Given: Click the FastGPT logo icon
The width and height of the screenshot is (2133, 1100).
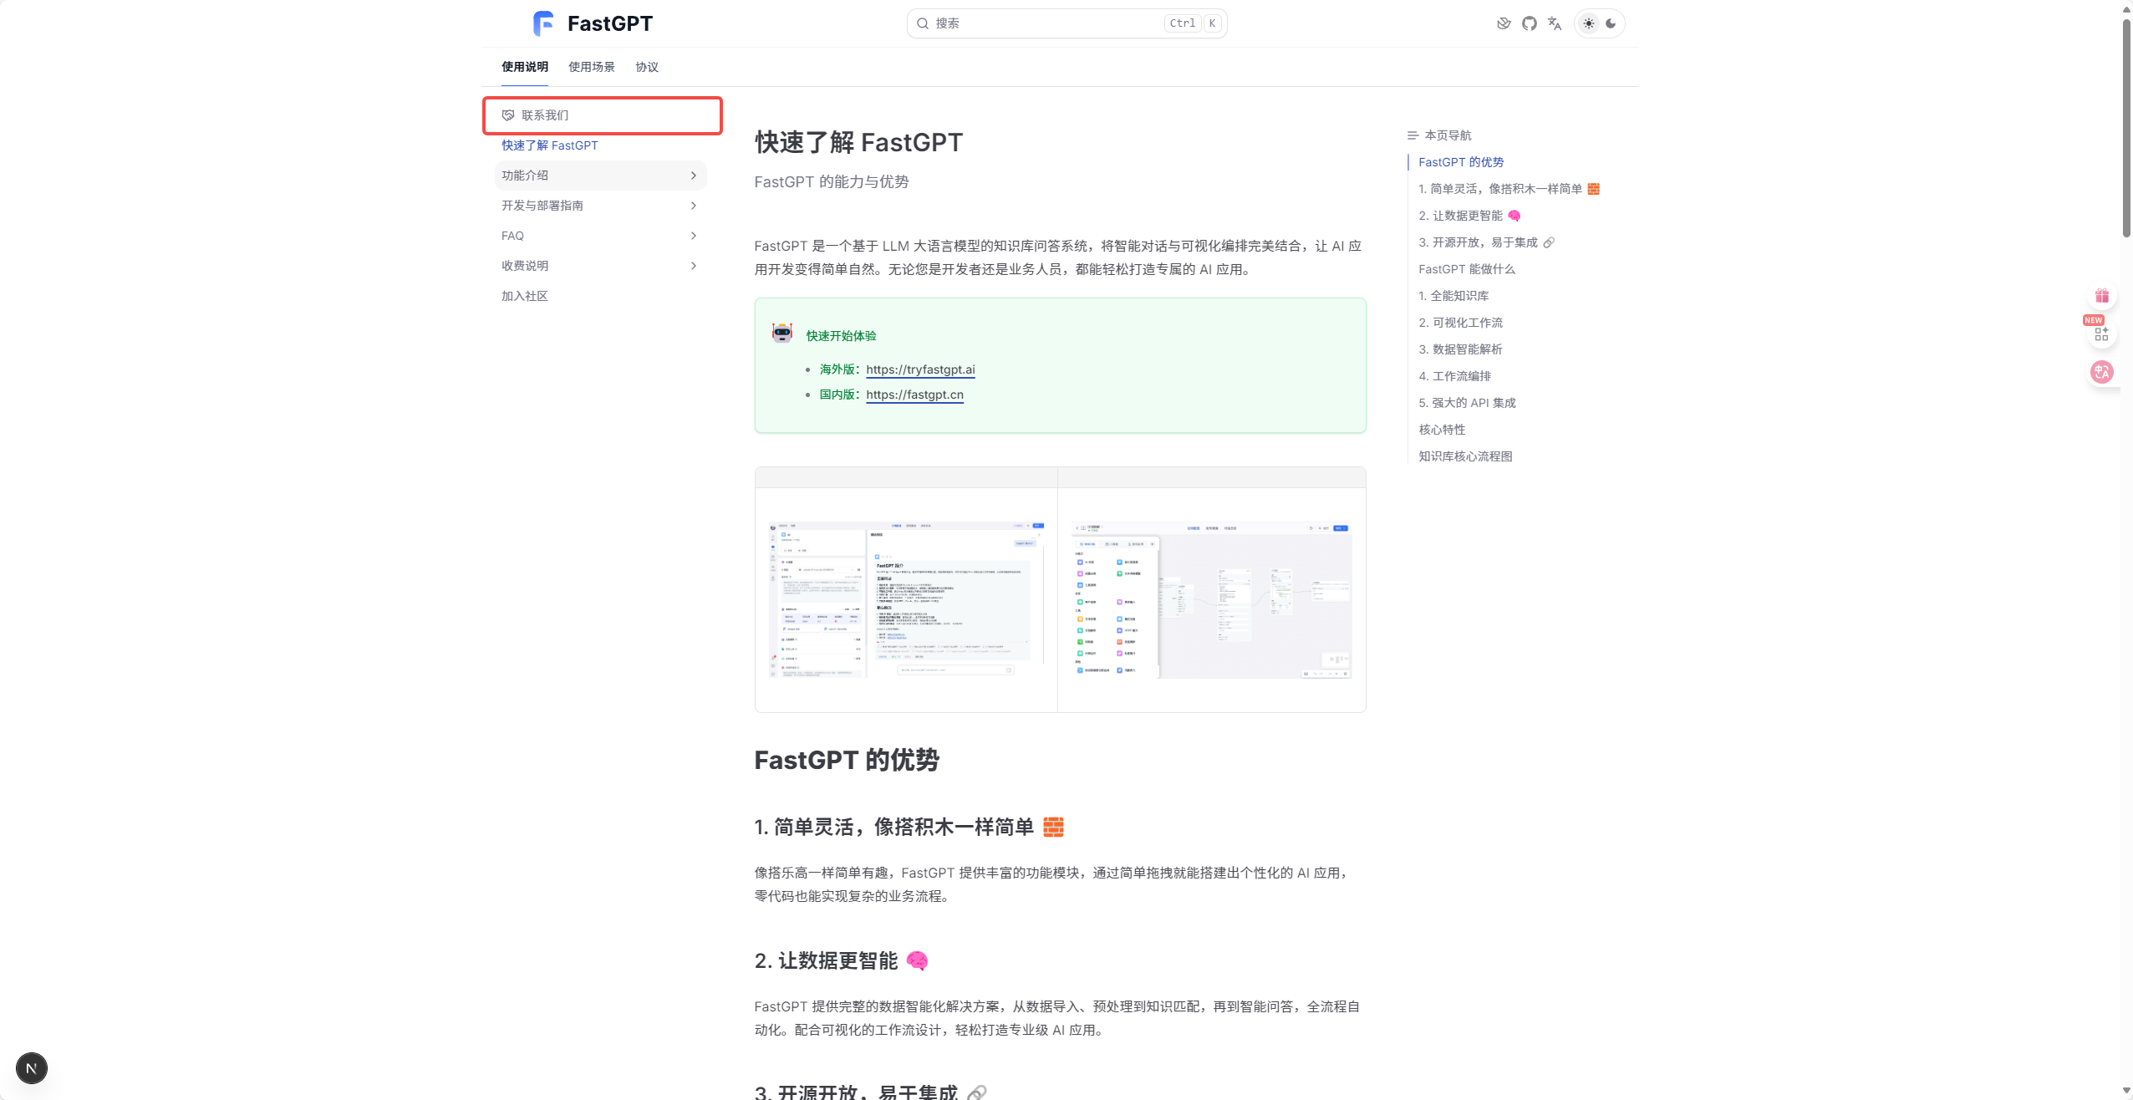Looking at the screenshot, I should (543, 23).
